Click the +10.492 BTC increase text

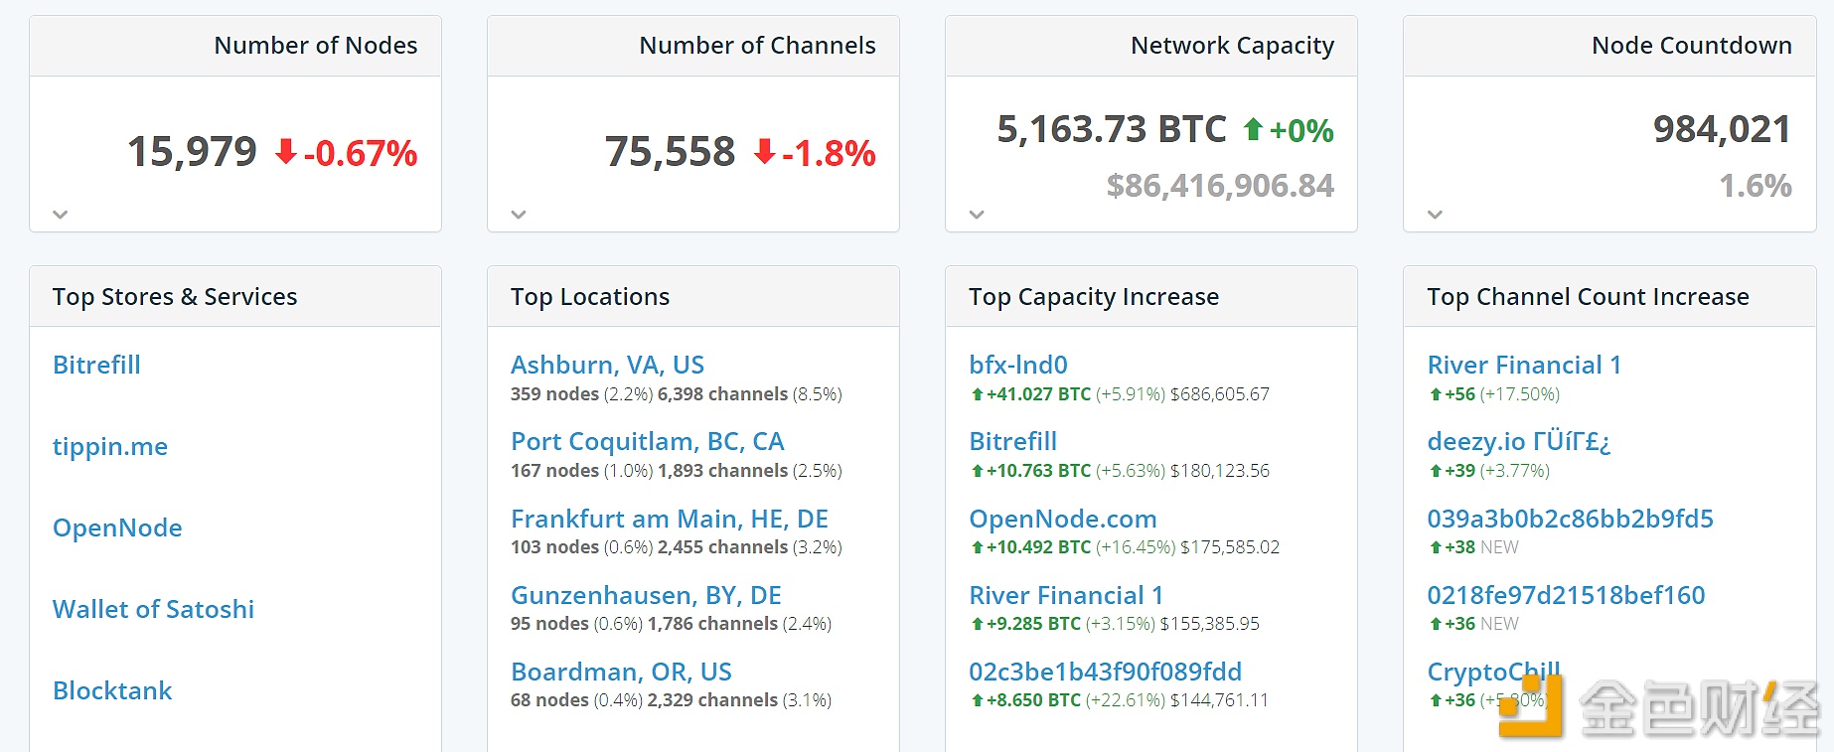pyautogui.click(x=1030, y=547)
